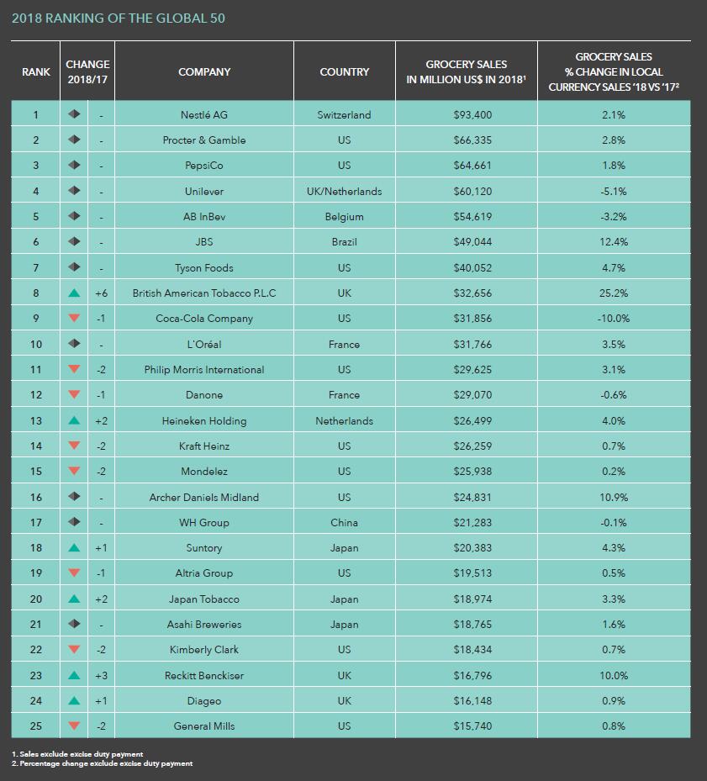
Task: Click the 2018 Ranking of the Global 50 title
Action: [x=118, y=18]
